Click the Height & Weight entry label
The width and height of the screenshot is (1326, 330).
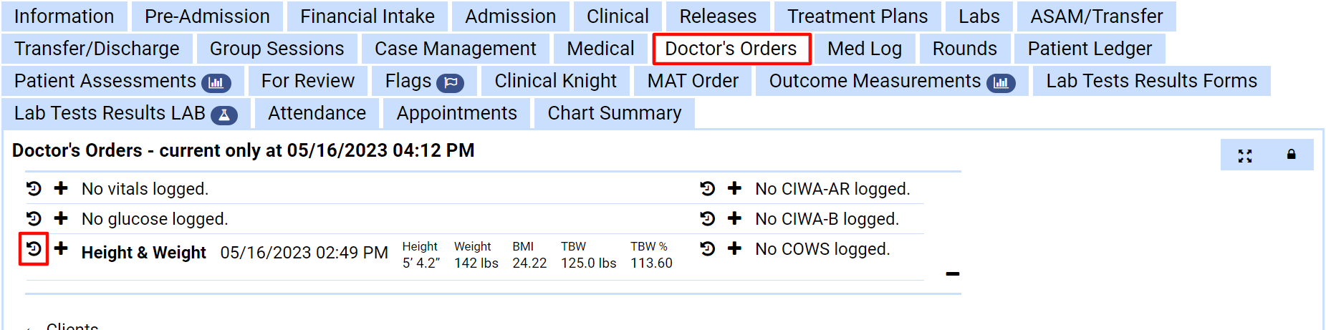point(143,253)
